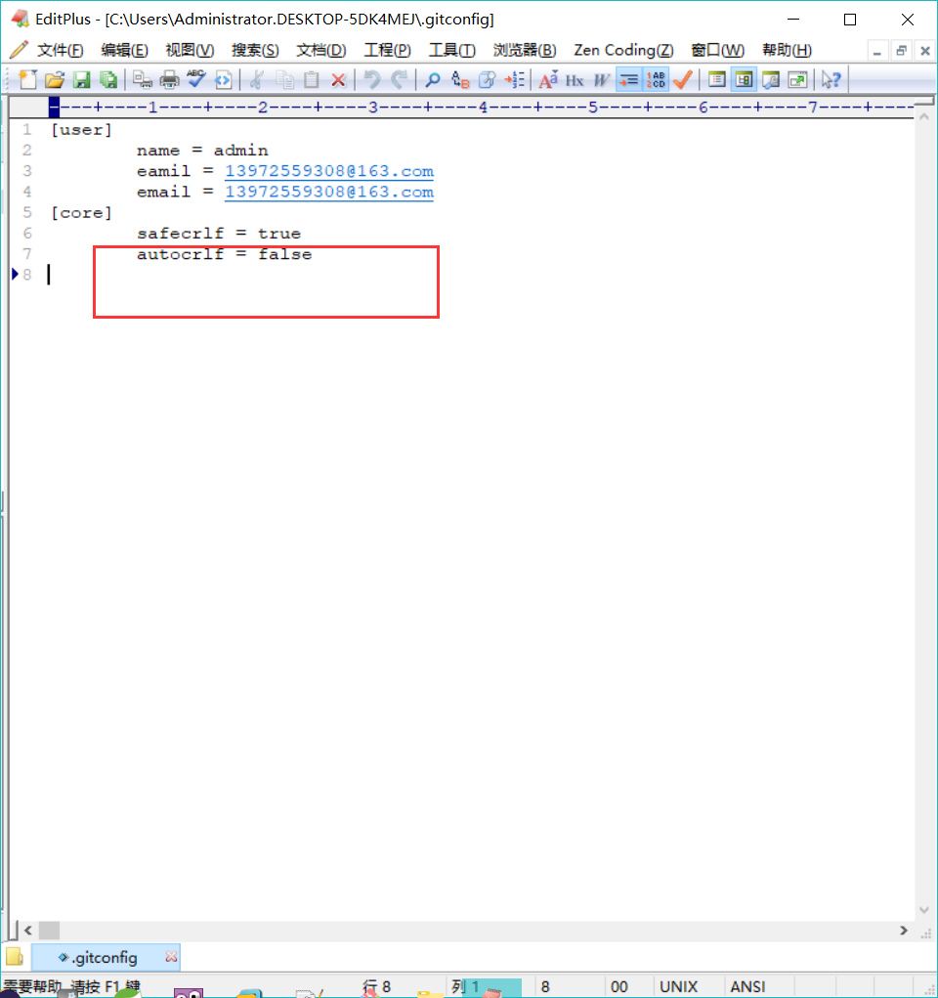Open the 工程(P) menu

tap(388, 50)
